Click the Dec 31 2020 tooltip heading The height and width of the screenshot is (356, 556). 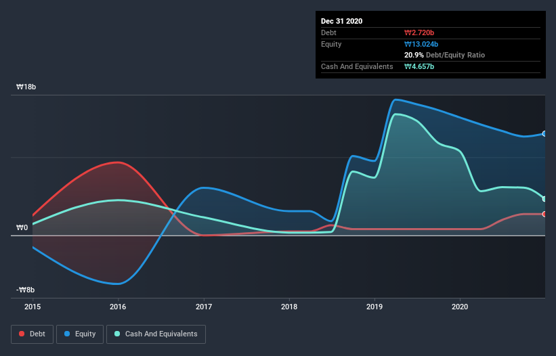(341, 21)
